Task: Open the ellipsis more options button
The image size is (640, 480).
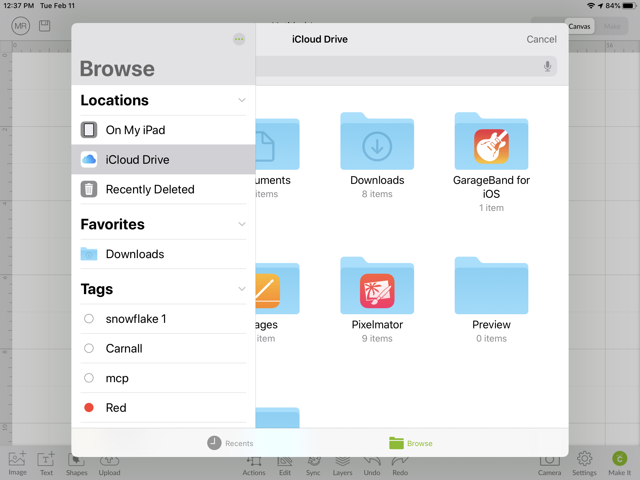Action: (239, 39)
